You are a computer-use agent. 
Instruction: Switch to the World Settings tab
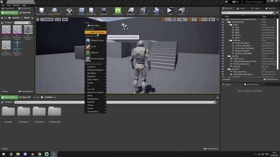point(251,85)
